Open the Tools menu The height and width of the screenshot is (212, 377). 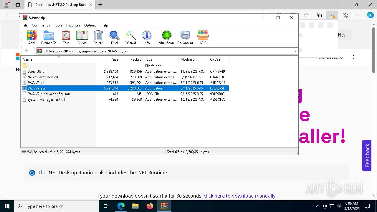58,25
